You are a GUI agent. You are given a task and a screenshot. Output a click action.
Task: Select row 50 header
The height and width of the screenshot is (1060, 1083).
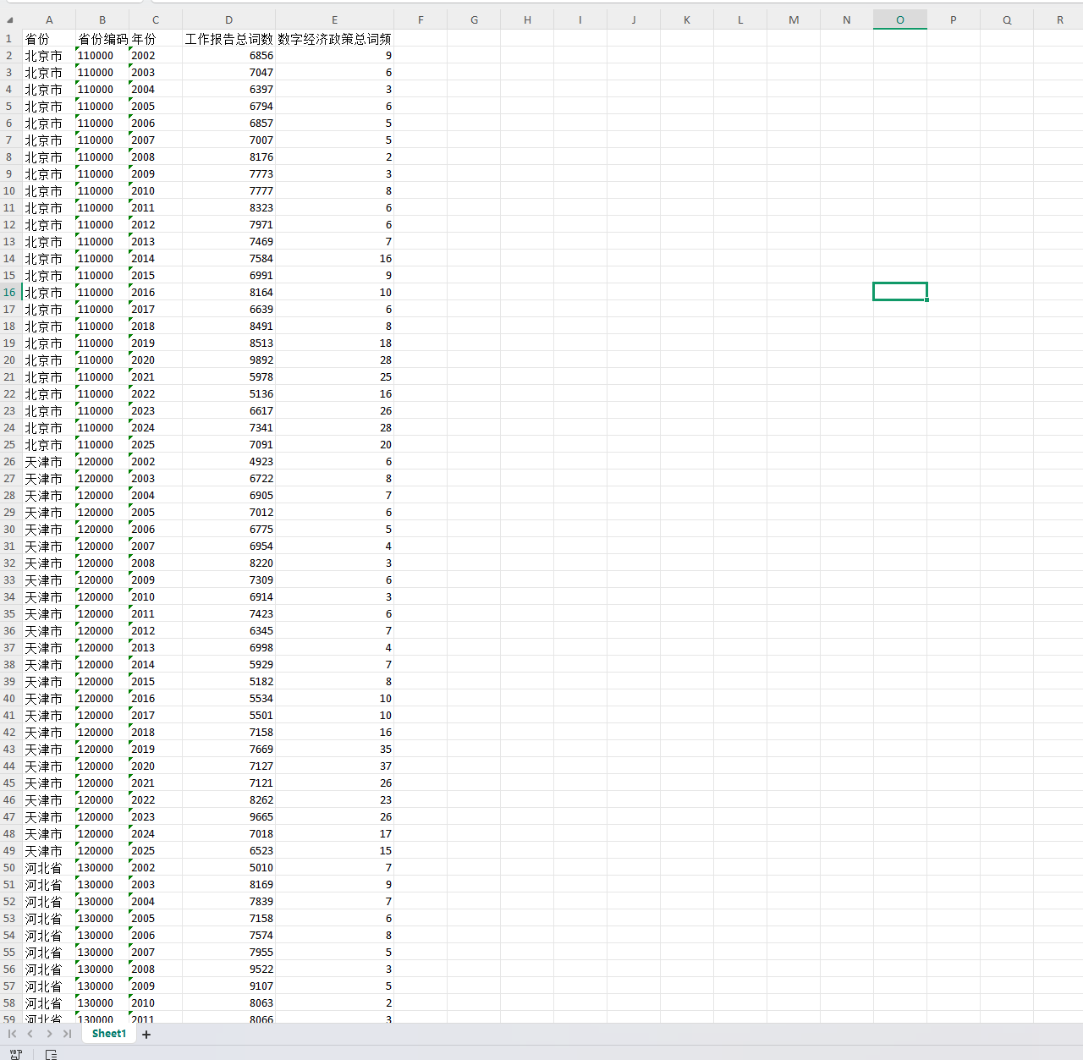tap(10, 867)
